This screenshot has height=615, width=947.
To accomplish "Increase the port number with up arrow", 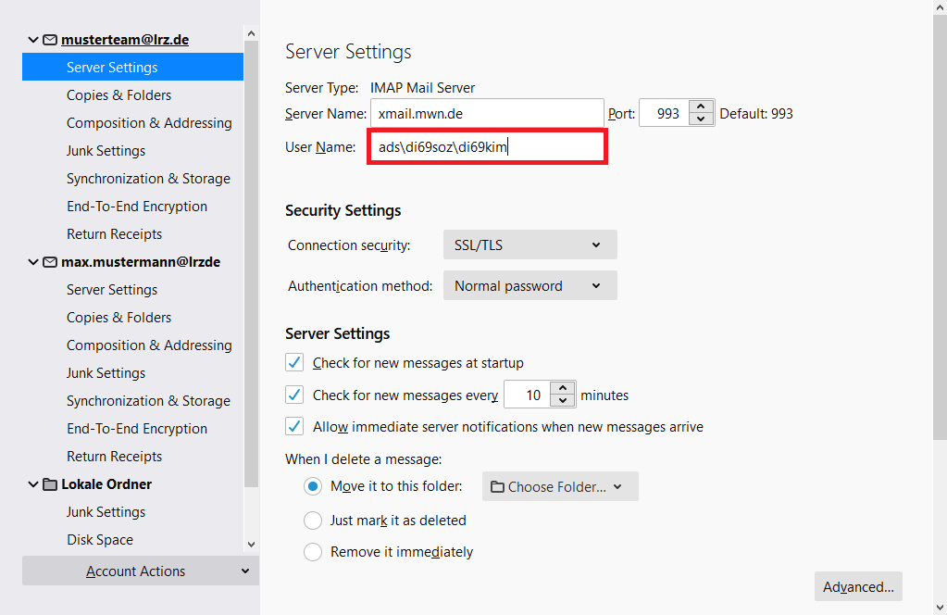I will (x=701, y=107).
